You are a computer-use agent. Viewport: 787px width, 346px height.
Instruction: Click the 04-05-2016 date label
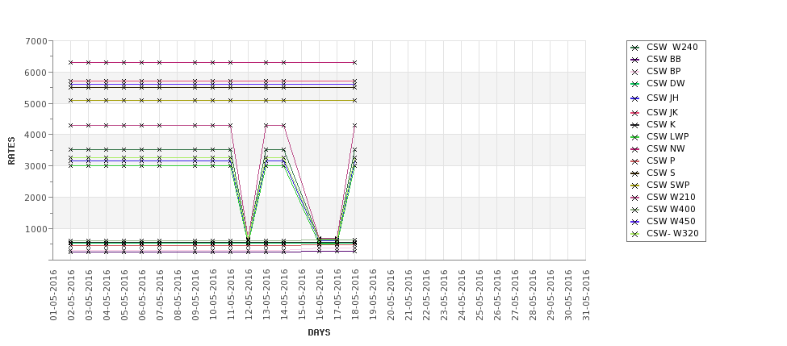107,295
